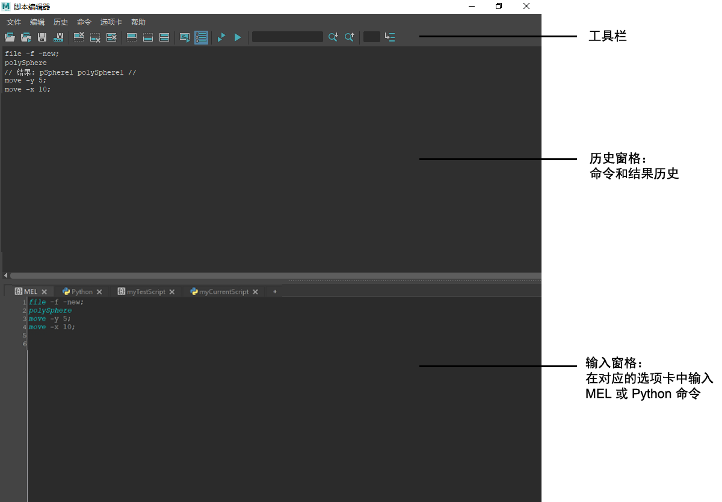Click the Show Both panes layout icon

[x=164, y=37]
